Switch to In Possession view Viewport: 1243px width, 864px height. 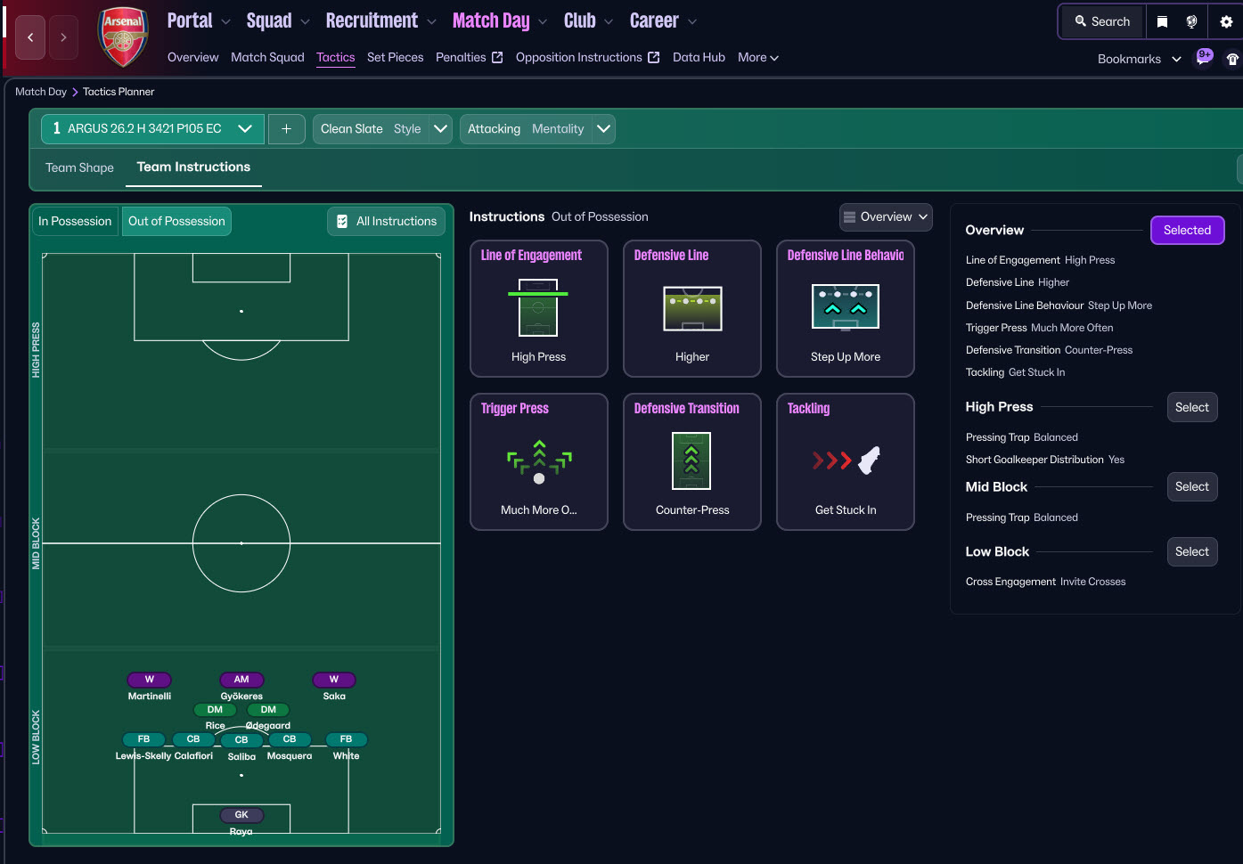(75, 221)
